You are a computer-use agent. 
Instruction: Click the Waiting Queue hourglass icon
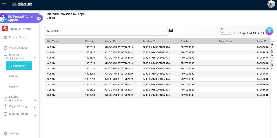pyautogui.click(x=5, y=48)
